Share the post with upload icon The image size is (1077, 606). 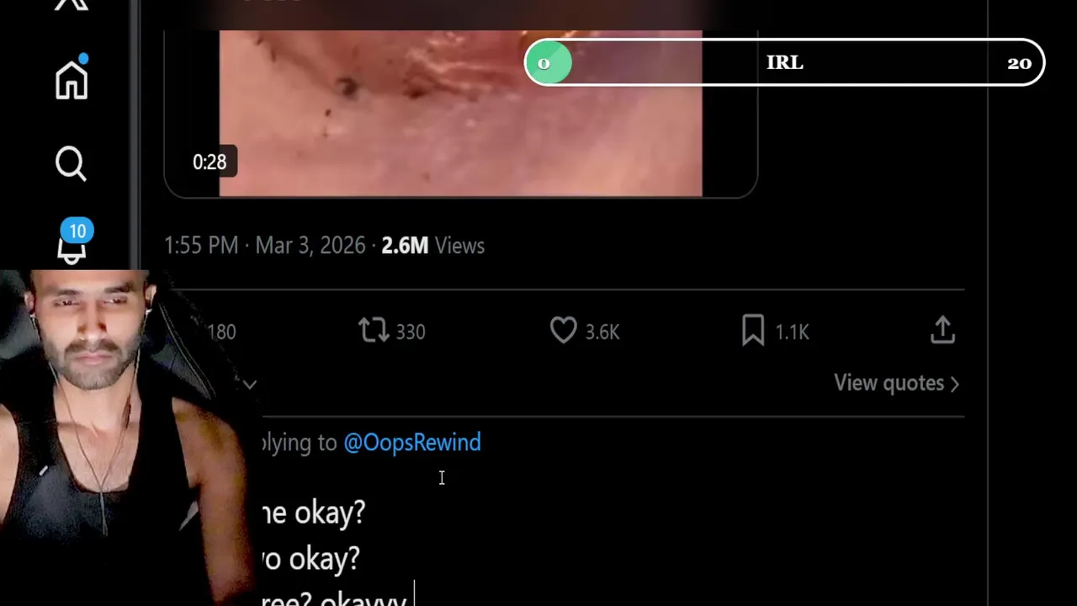click(x=942, y=331)
